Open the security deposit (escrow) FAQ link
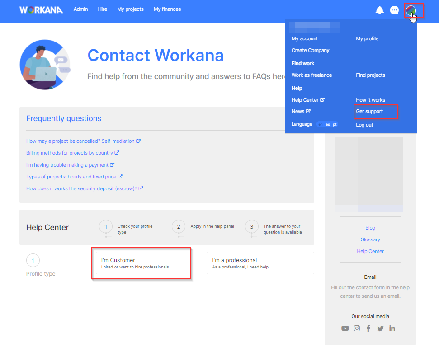The height and width of the screenshot is (352, 439). pos(85,188)
